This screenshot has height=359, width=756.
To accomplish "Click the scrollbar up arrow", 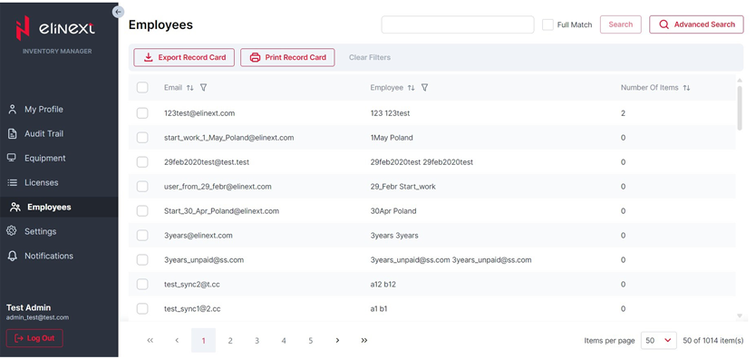I will [740, 81].
